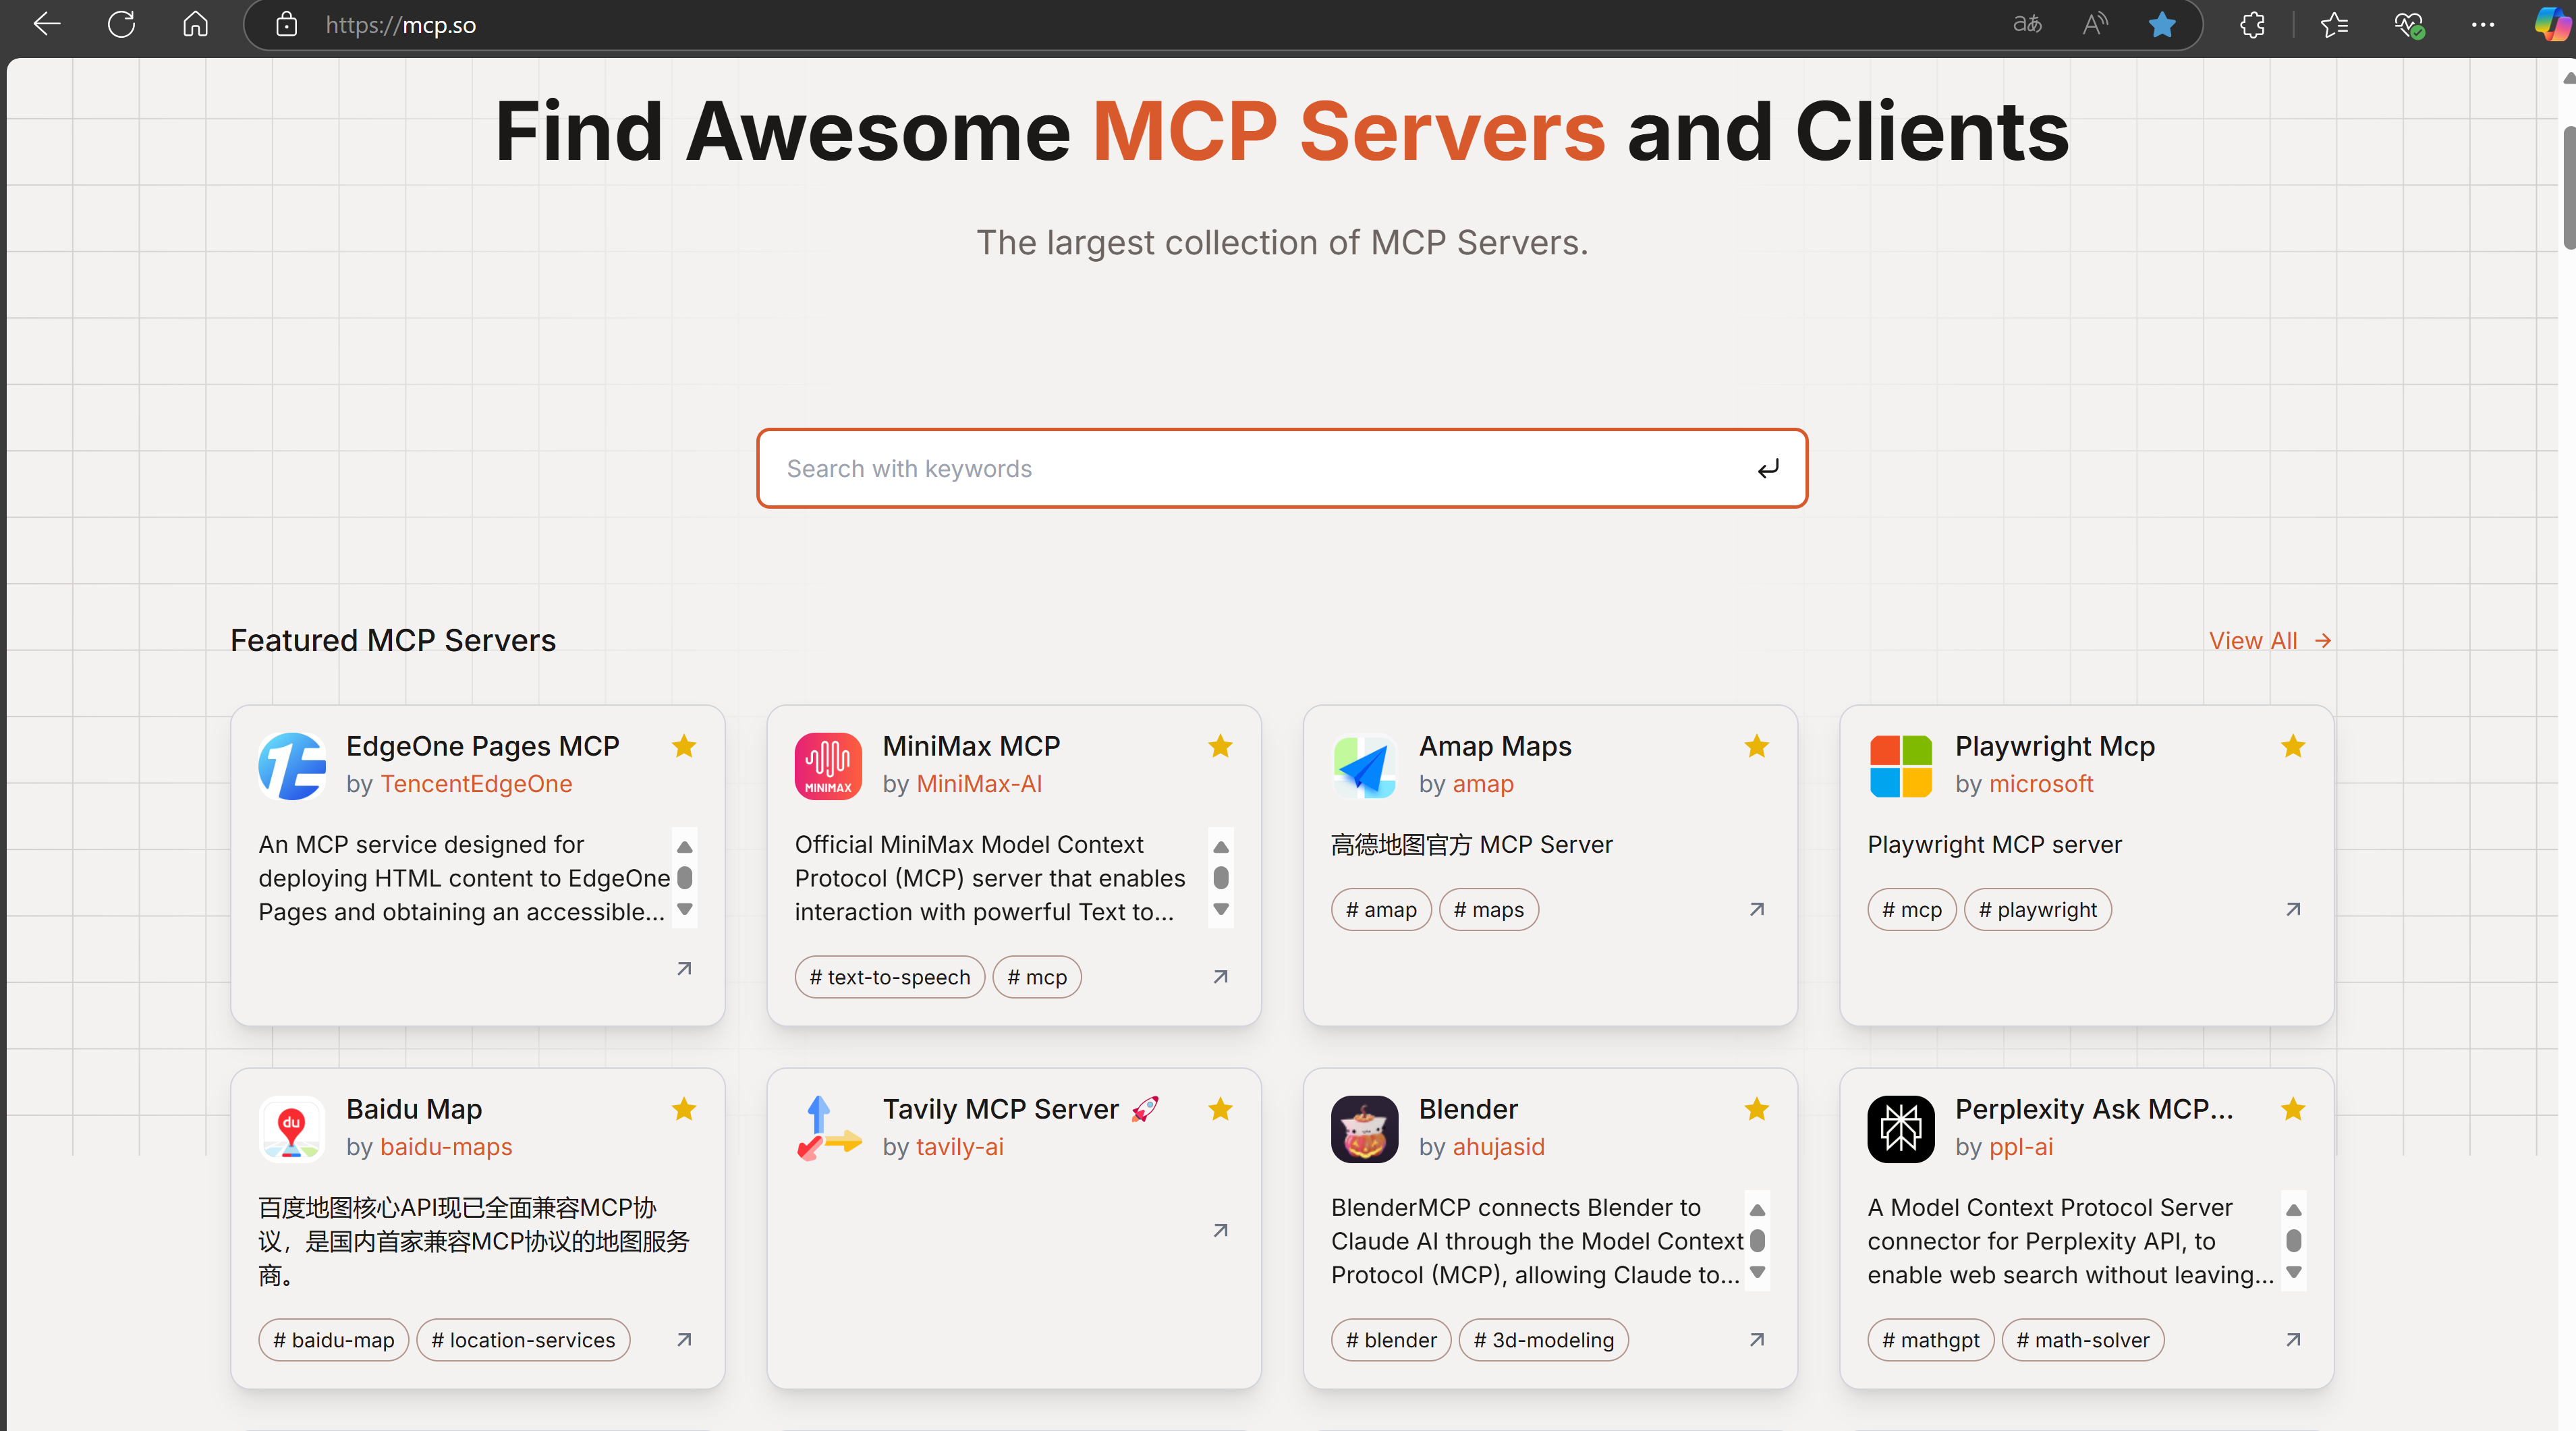Toggle the favorite star for this page
Image resolution: width=2576 pixels, height=1431 pixels.
2162,24
